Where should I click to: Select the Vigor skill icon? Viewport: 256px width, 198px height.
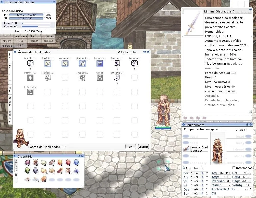[x=100, y=78]
